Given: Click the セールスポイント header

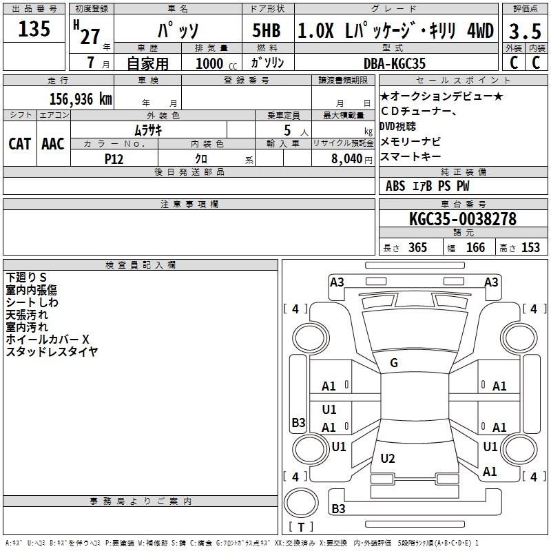Looking at the screenshot, I should click(x=463, y=80).
